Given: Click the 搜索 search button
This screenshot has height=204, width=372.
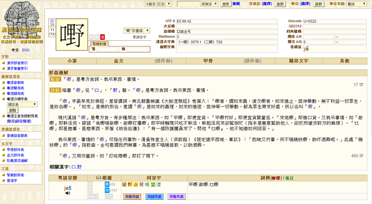Looking at the screenshot, I should pos(226,4).
